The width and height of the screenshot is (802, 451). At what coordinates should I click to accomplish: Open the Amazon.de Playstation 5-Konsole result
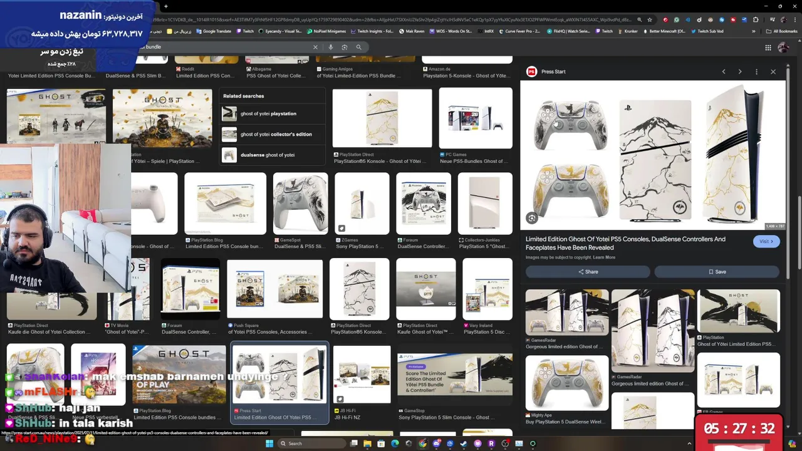click(467, 66)
